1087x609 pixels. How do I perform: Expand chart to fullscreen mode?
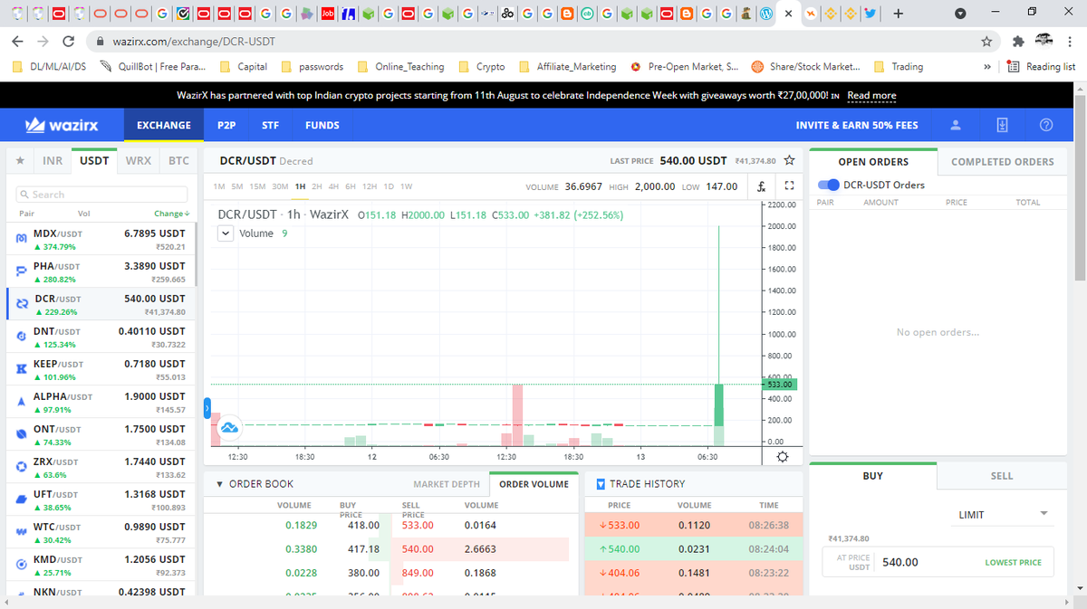(x=788, y=186)
